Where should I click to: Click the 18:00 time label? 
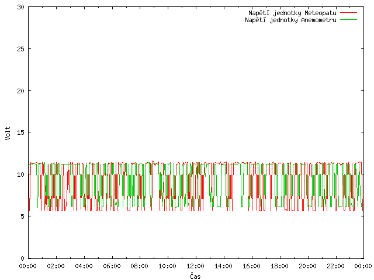click(279, 266)
